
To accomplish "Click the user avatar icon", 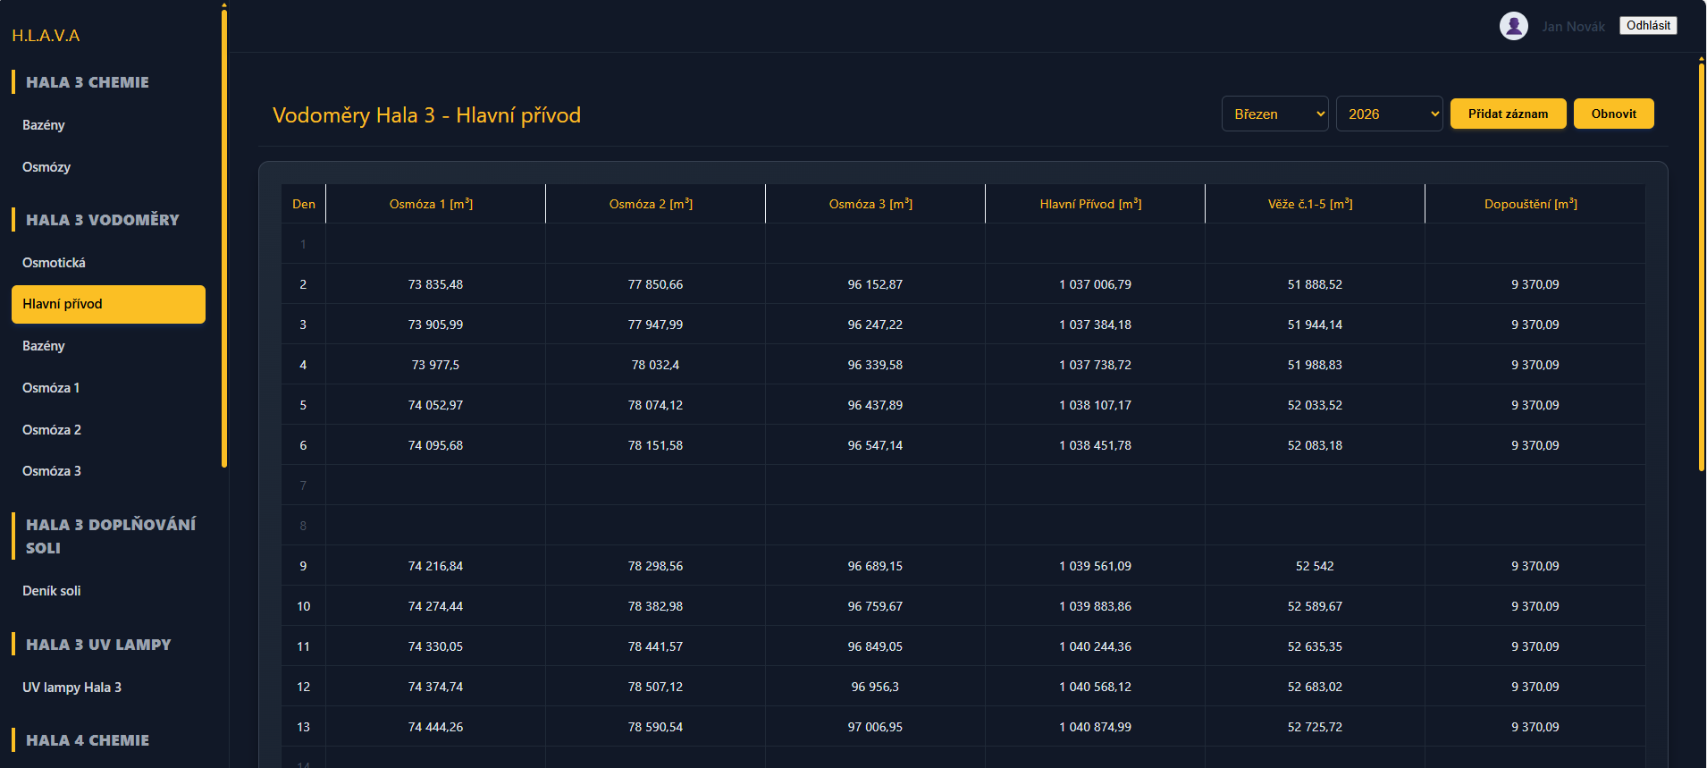I will (x=1513, y=26).
